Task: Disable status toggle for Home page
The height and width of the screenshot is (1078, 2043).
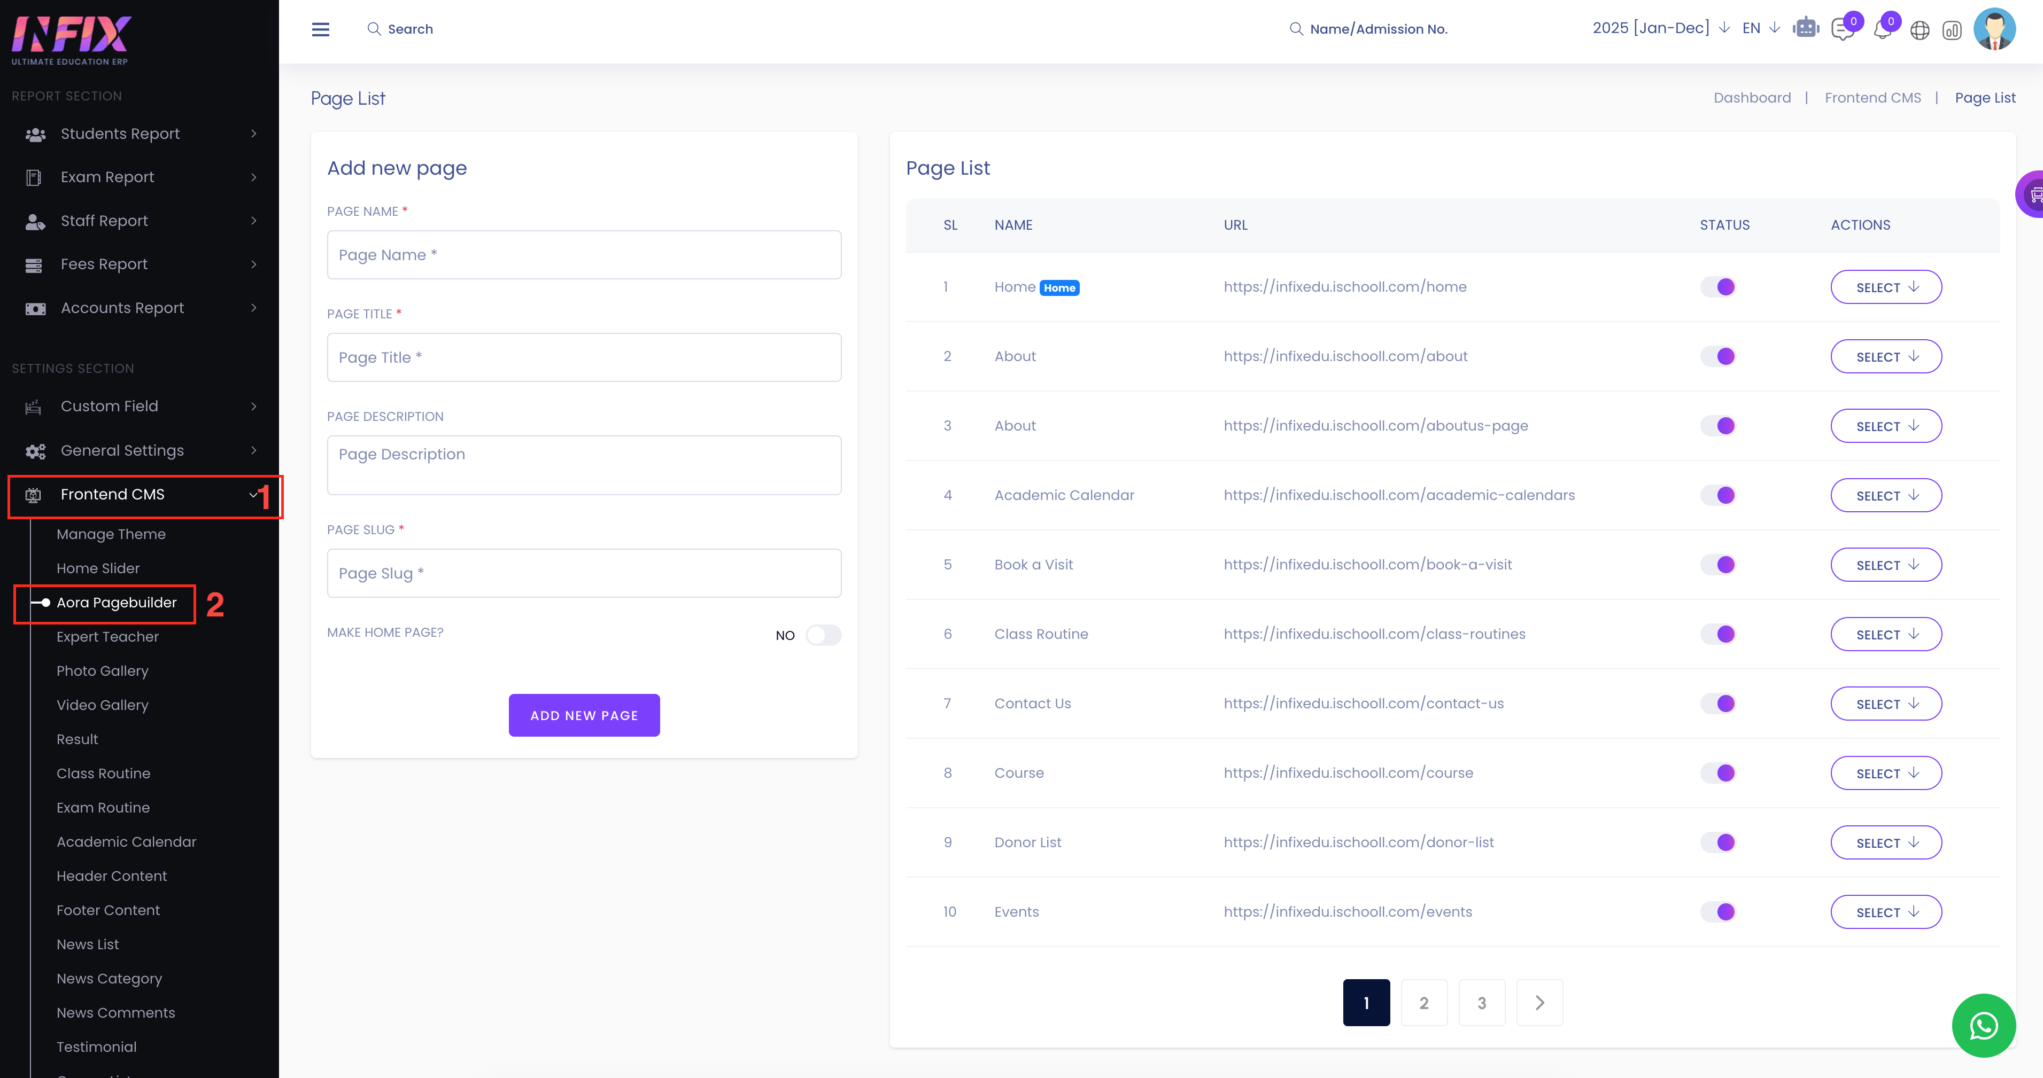Action: [1718, 287]
